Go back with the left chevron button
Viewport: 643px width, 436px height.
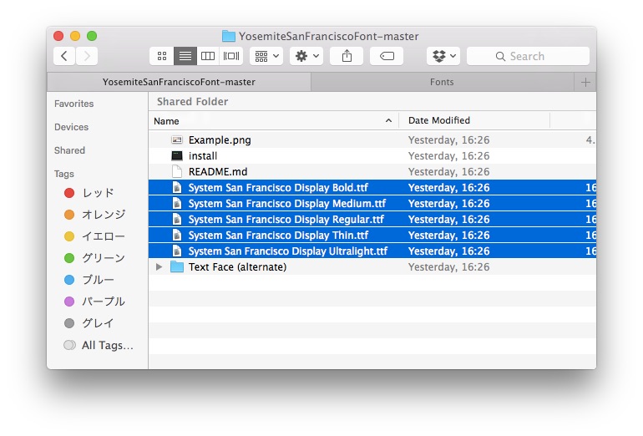64,56
